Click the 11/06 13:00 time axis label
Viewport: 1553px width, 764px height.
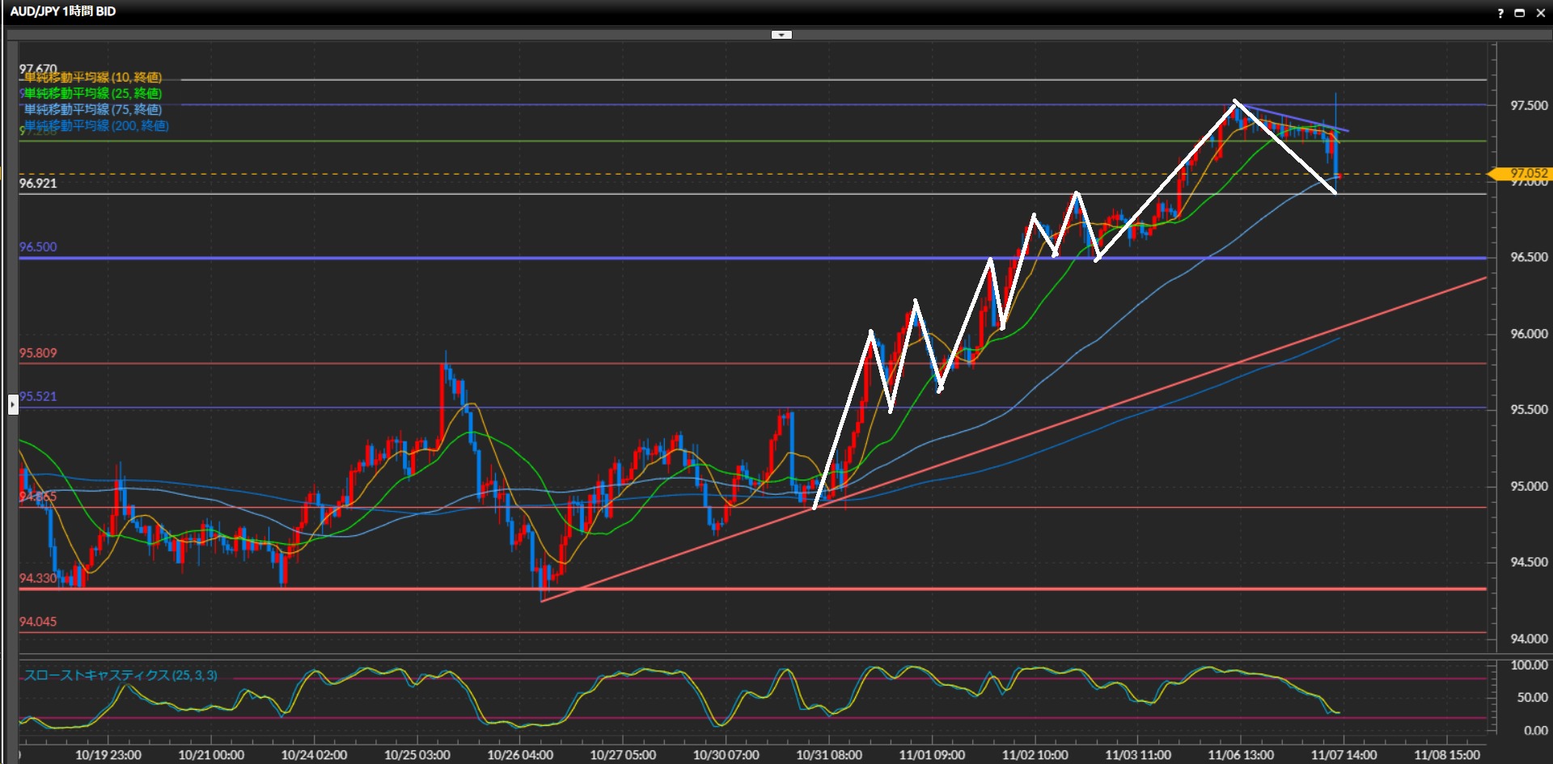1241,754
